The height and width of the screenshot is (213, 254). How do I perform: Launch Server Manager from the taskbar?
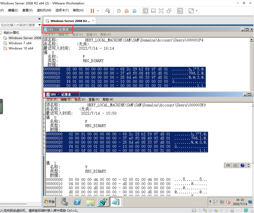pyautogui.click(x=65, y=202)
